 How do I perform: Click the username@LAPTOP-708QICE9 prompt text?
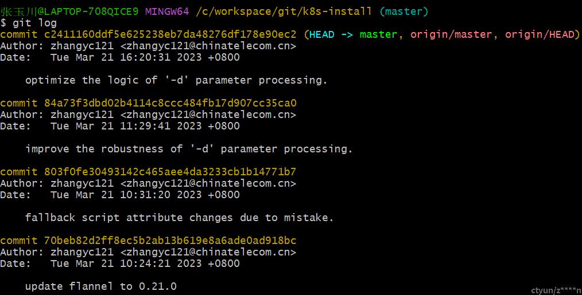click(69, 11)
